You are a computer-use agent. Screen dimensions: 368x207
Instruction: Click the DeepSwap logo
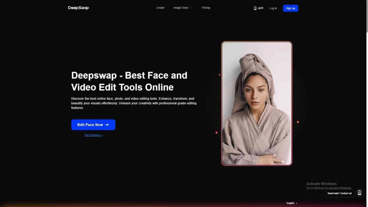(x=78, y=8)
